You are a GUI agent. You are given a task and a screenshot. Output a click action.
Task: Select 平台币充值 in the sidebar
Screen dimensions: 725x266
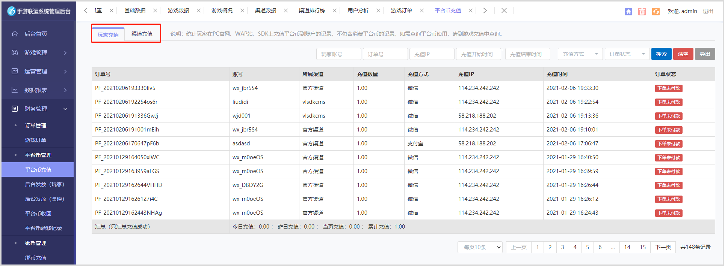[x=38, y=170]
